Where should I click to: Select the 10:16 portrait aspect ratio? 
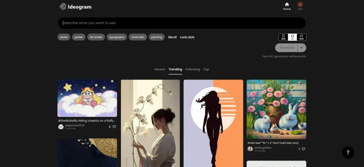point(283,37)
